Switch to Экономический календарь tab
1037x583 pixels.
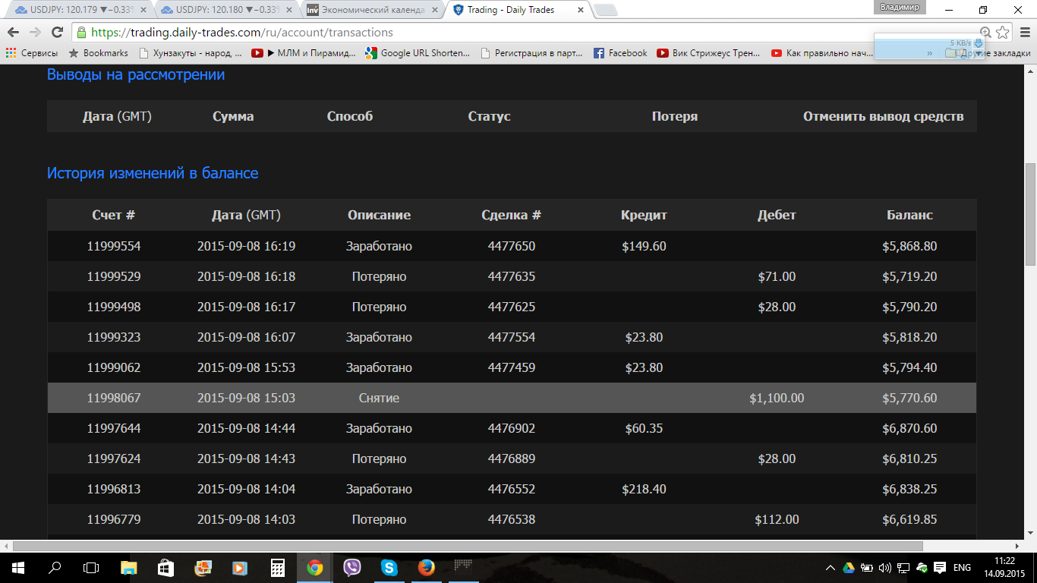371,10
